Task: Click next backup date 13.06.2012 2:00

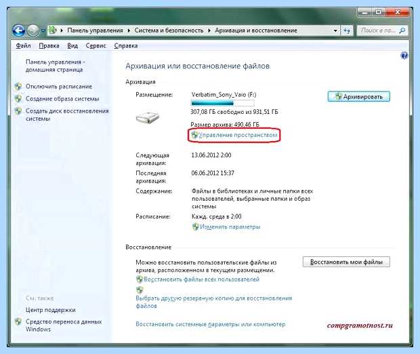Action: 211,155
